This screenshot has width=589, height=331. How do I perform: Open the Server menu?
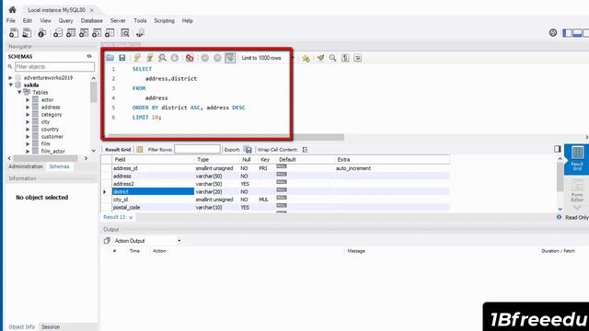(118, 20)
